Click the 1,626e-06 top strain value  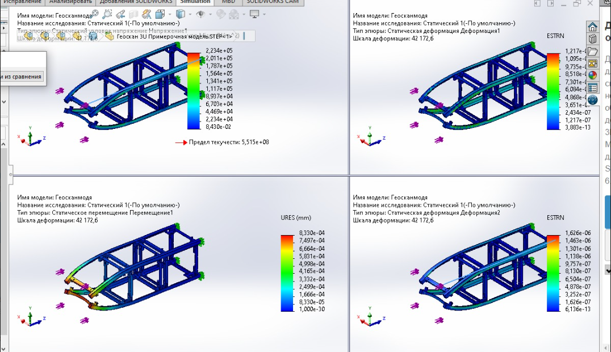(578, 233)
